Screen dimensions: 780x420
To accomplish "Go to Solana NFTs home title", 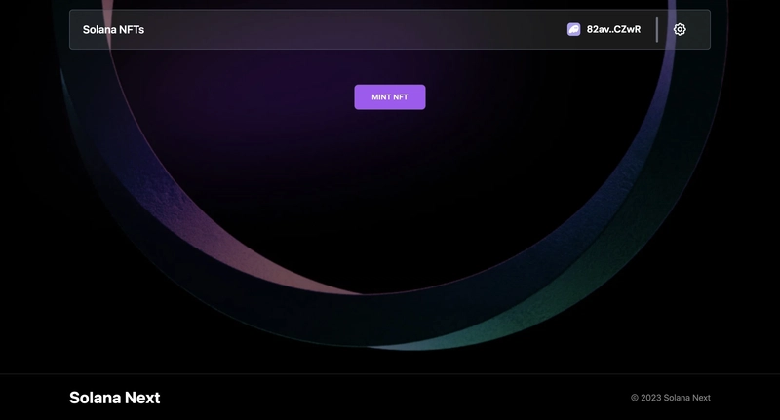I will click(113, 30).
